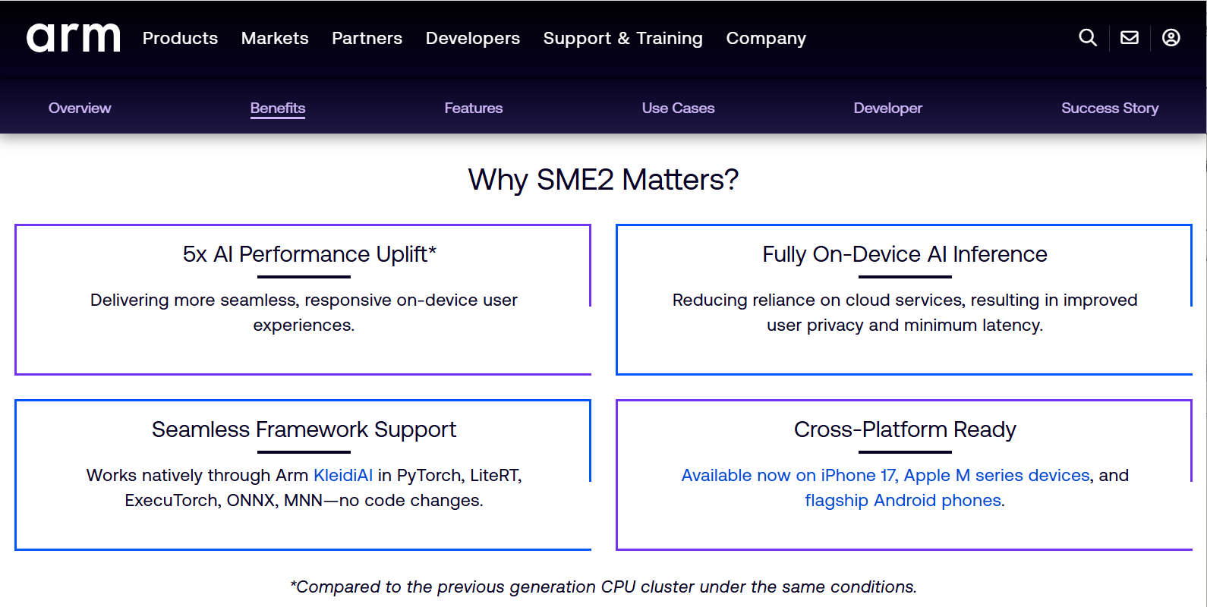Go to the Features section
Image resolution: width=1207 pixels, height=607 pixels.
click(x=474, y=108)
